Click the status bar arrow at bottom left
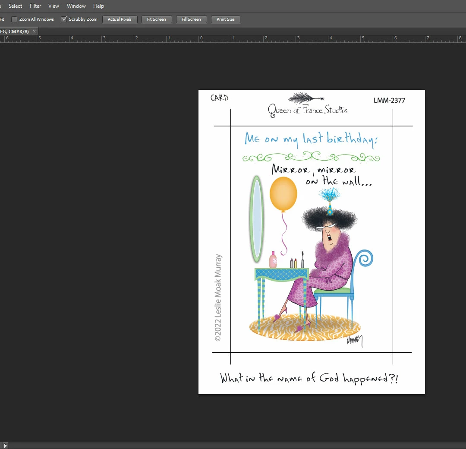This screenshot has height=449, width=466. pyautogui.click(x=5, y=445)
